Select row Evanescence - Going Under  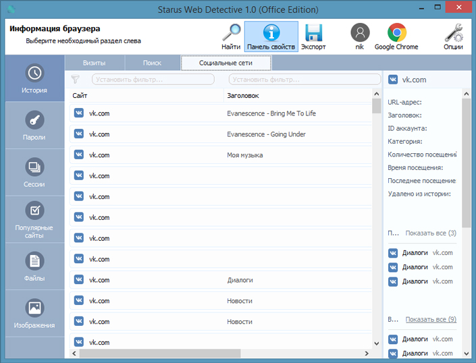pyautogui.click(x=221, y=134)
